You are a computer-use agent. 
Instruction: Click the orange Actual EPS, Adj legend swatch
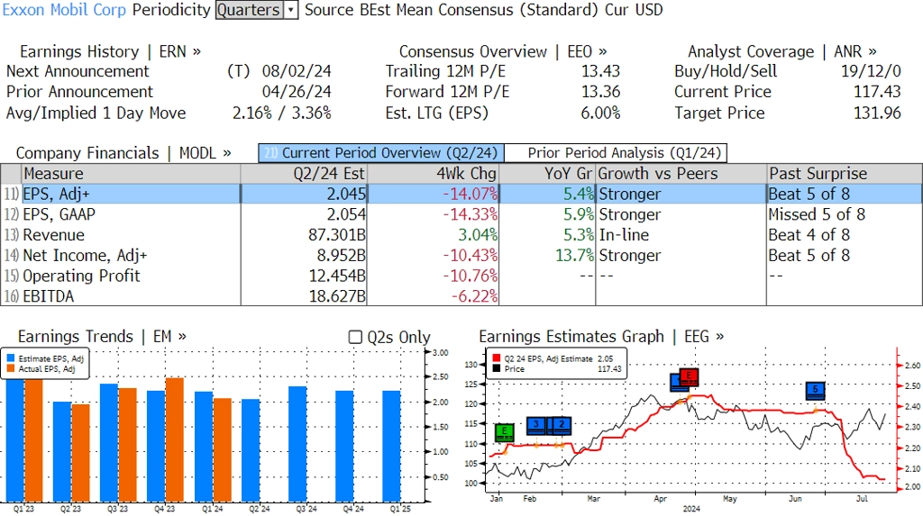tap(11, 369)
